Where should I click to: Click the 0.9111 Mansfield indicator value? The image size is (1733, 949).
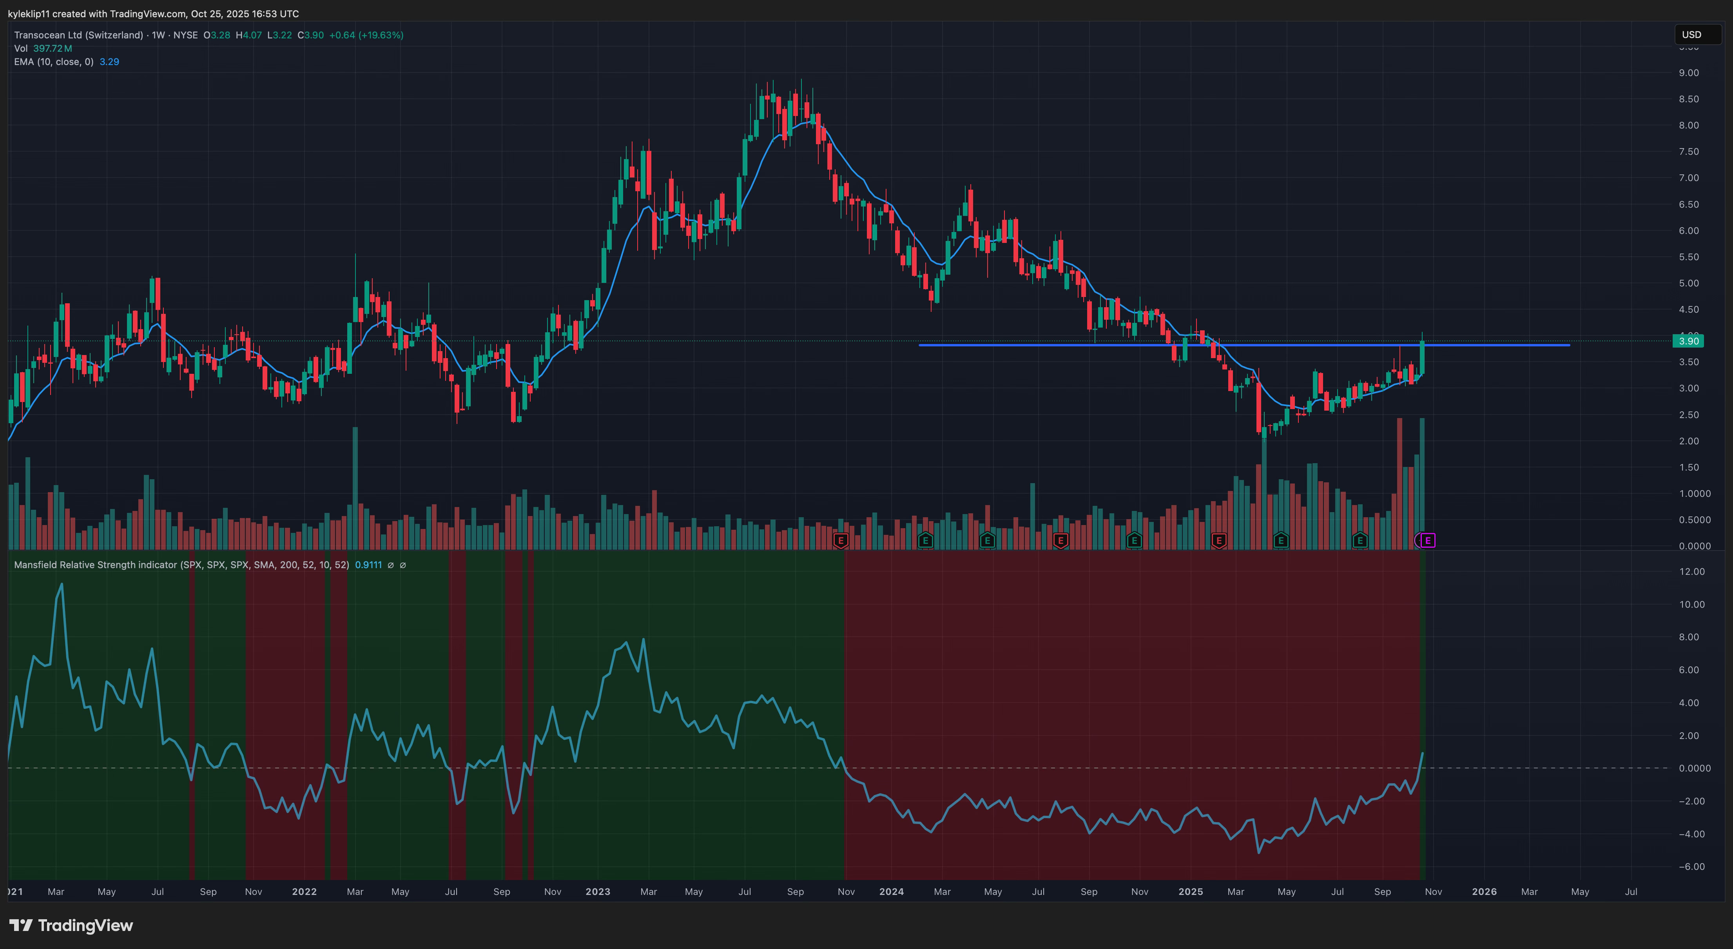[x=368, y=565]
